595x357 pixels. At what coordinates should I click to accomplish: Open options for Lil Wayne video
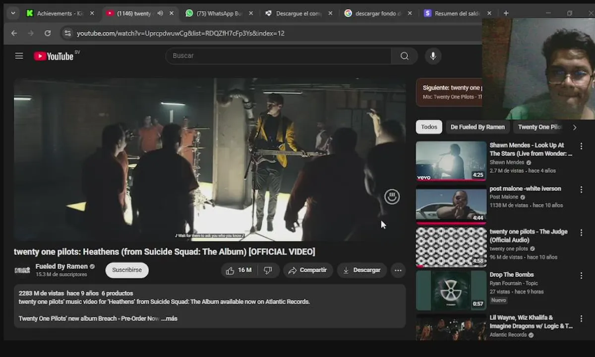(582, 319)
